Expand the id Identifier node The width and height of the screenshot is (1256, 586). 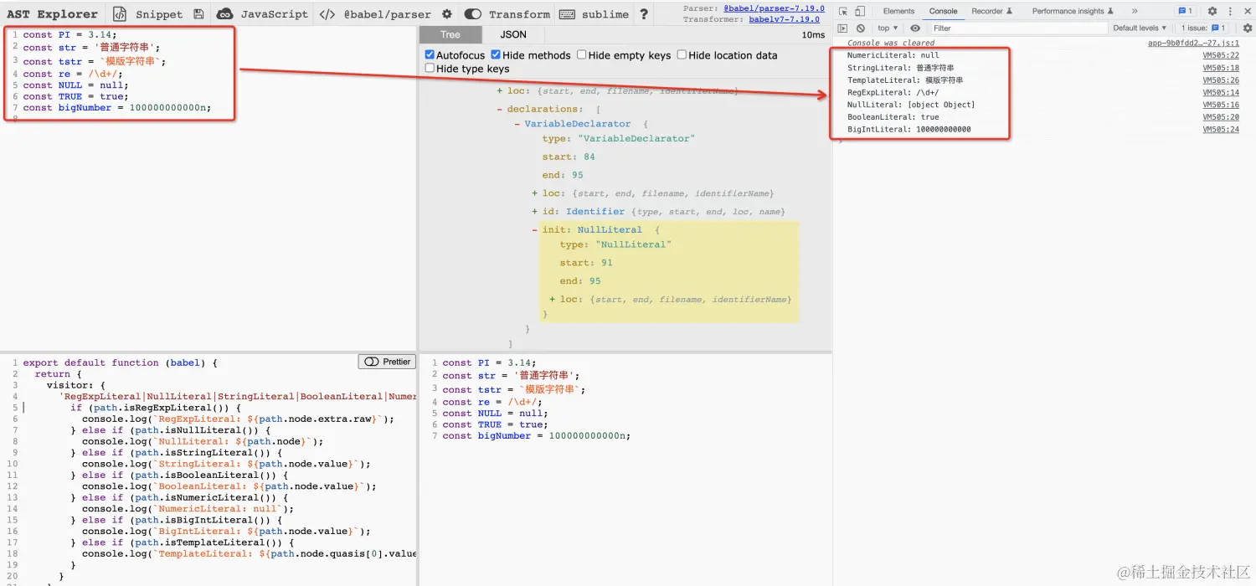click(x=535, y=212)
